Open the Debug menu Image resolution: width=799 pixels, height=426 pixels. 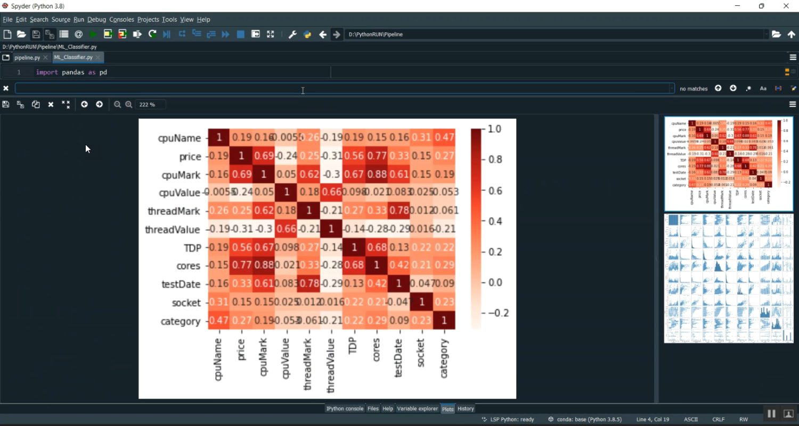click(x=96, y=19)
